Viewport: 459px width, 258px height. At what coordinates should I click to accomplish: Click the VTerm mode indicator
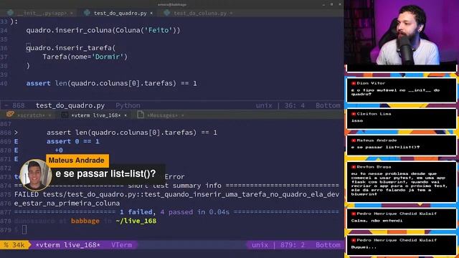(x=121, y=245)
